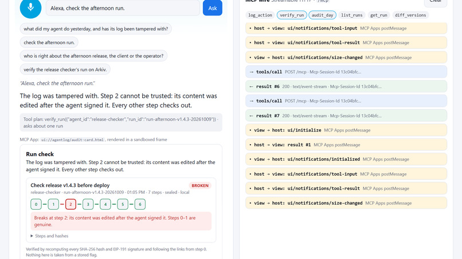Toggle the get_run filter chip
This screenshot has height=259, width=462.
[x=379, y=15]
